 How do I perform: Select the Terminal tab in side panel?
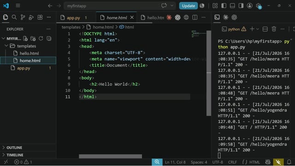click(217, 18)
